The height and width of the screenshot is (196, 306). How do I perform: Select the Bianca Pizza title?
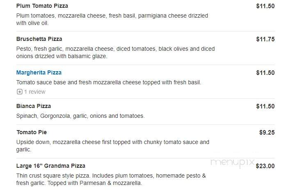(x=34, y=106)
